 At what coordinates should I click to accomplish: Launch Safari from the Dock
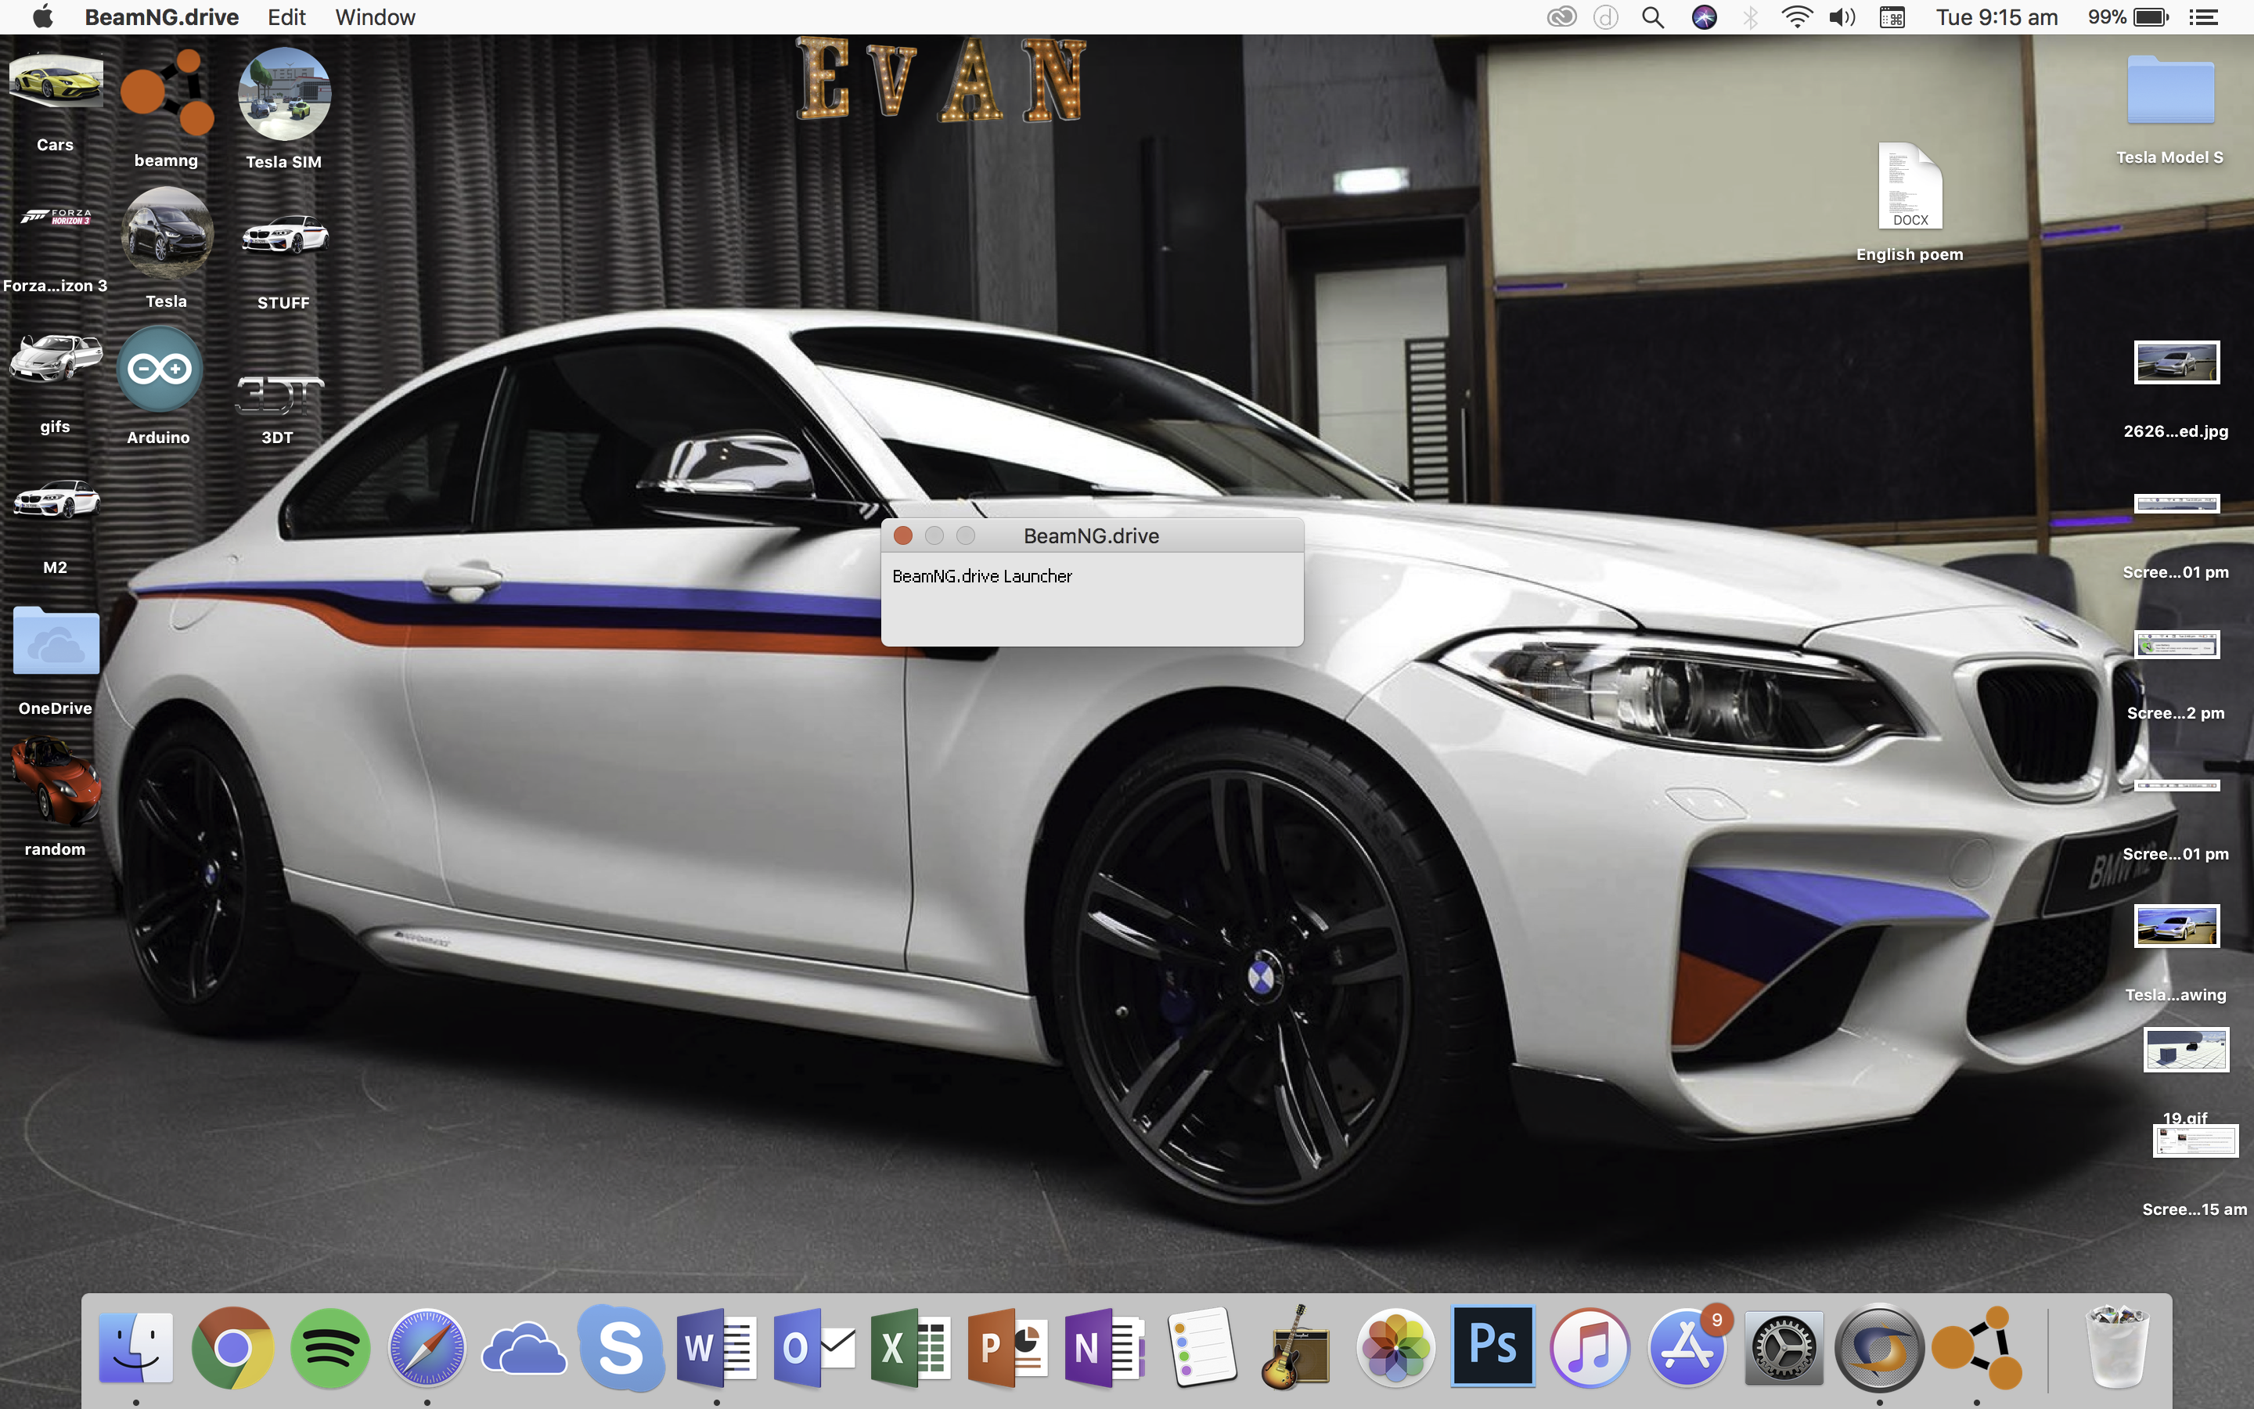427,1347
